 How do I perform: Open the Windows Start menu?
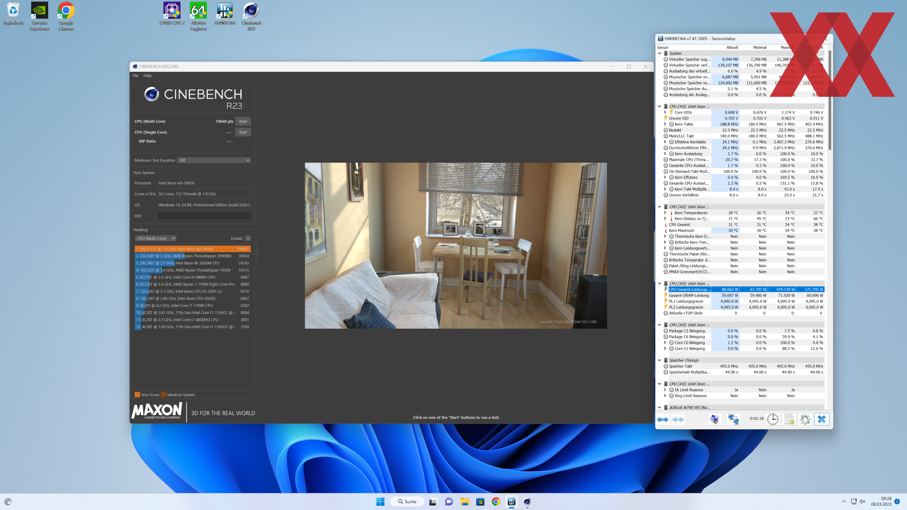[380, 501]
